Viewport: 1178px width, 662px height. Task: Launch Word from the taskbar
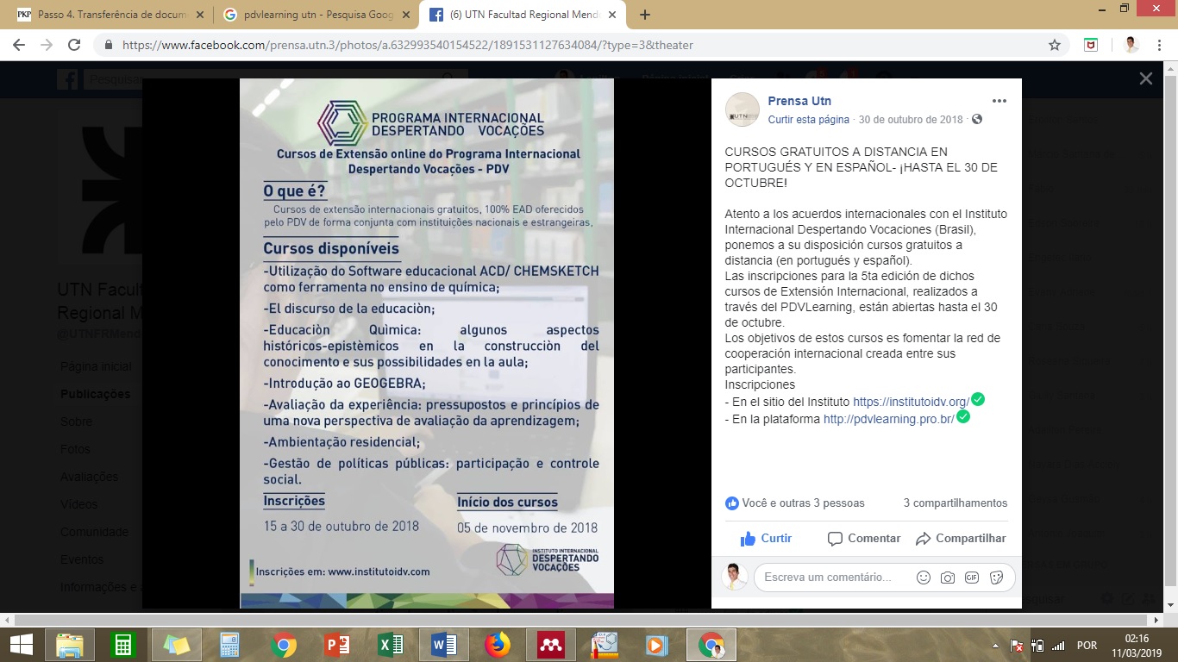click(x=444, y=645)
